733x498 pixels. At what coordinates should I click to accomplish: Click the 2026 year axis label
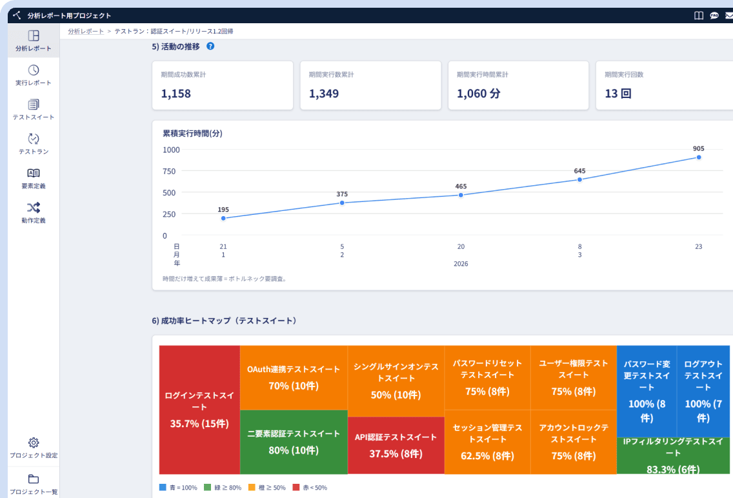click(461, 264)
